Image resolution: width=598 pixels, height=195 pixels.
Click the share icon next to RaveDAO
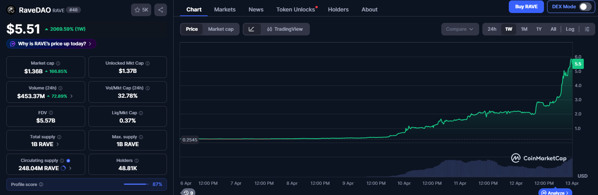[x=161, y=10]
